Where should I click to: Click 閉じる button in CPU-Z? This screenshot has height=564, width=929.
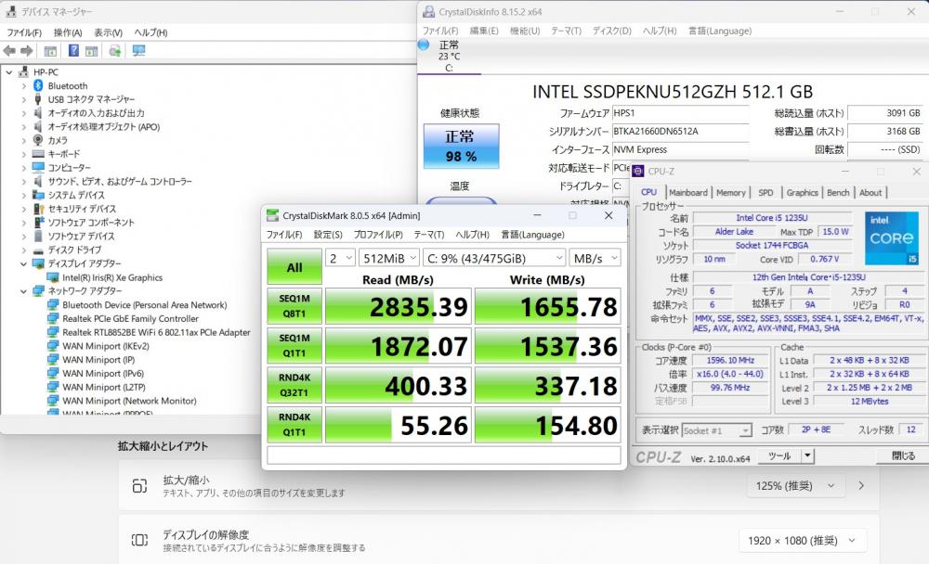tap(902, 455)
